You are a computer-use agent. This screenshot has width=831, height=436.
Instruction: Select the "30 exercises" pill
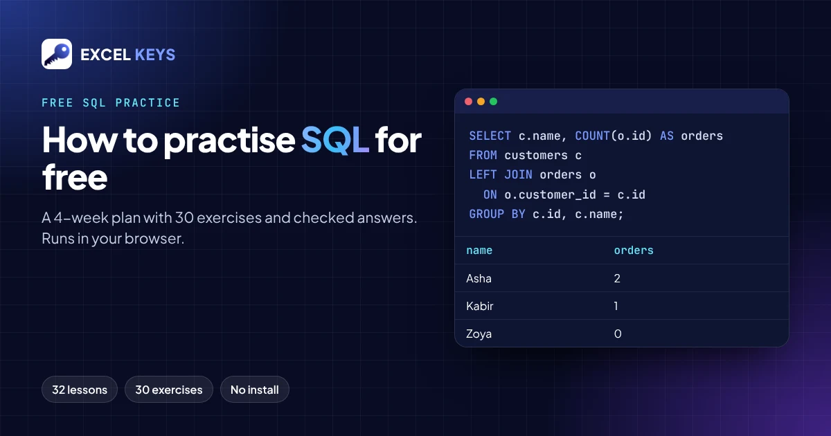pos(169,390)
